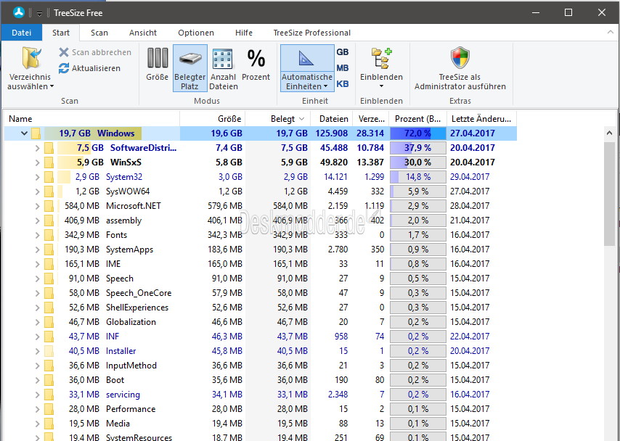Image resolution: width=620 pixels, height=441 pixels.
Task: Click the Globalization folder icon
Action: pyautogui.click(x=49, y=322)
